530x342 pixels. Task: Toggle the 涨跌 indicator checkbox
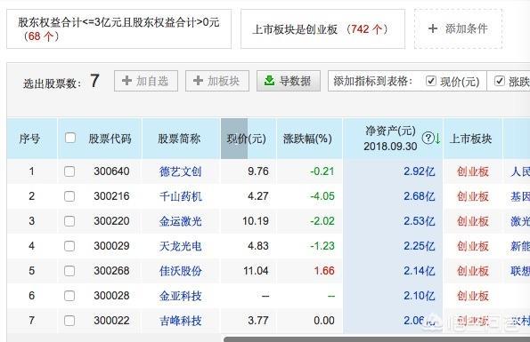coord(499,81)
